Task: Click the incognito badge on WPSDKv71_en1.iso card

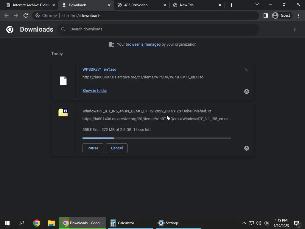Action: 246,92
